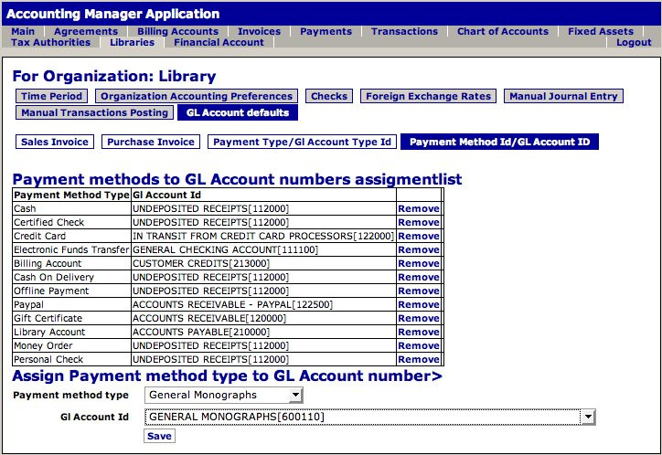Remove the Cash payment method row

coord(418,208)
